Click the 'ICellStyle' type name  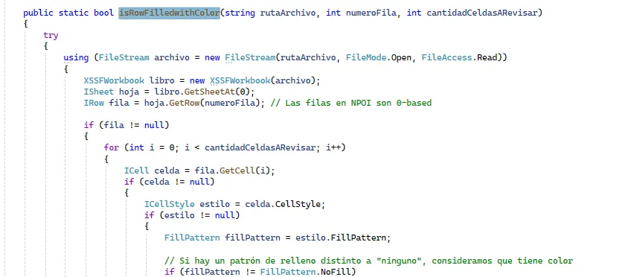click(x=170, y=204)
